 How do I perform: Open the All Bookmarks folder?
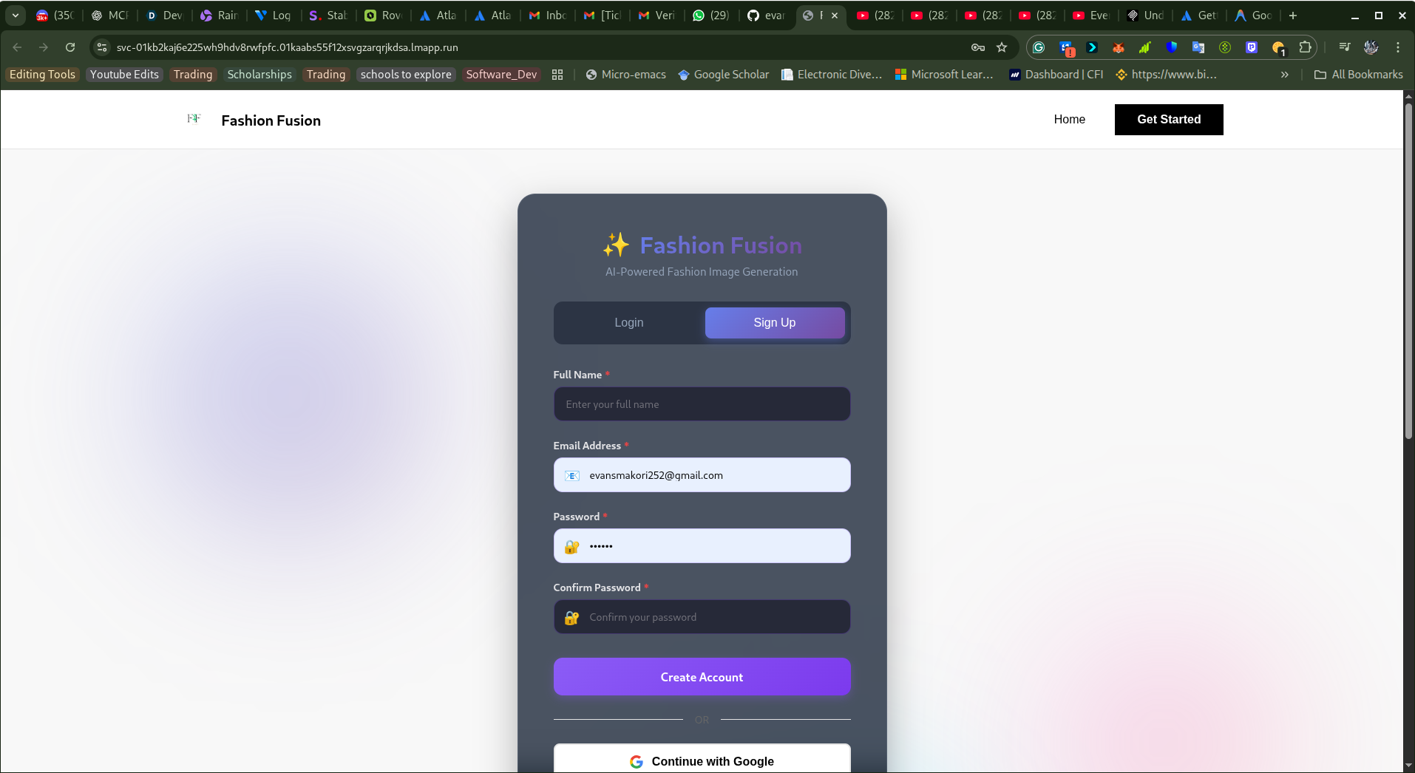(x=1359, y=75)
